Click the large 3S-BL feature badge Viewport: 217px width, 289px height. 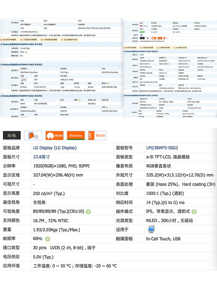12,136
